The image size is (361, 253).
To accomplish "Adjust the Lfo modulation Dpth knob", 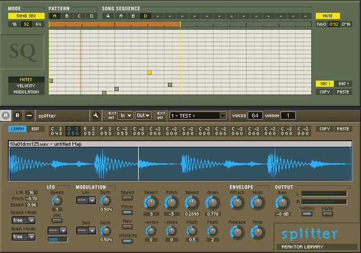I will pos(106,201).
